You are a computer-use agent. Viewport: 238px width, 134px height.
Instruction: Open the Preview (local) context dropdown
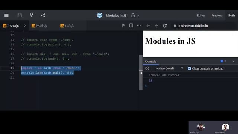pos(164,68)
